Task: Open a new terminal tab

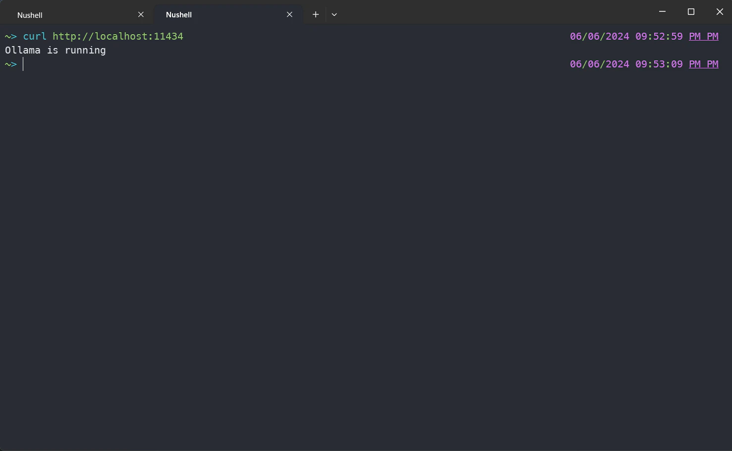Action: 315,14
